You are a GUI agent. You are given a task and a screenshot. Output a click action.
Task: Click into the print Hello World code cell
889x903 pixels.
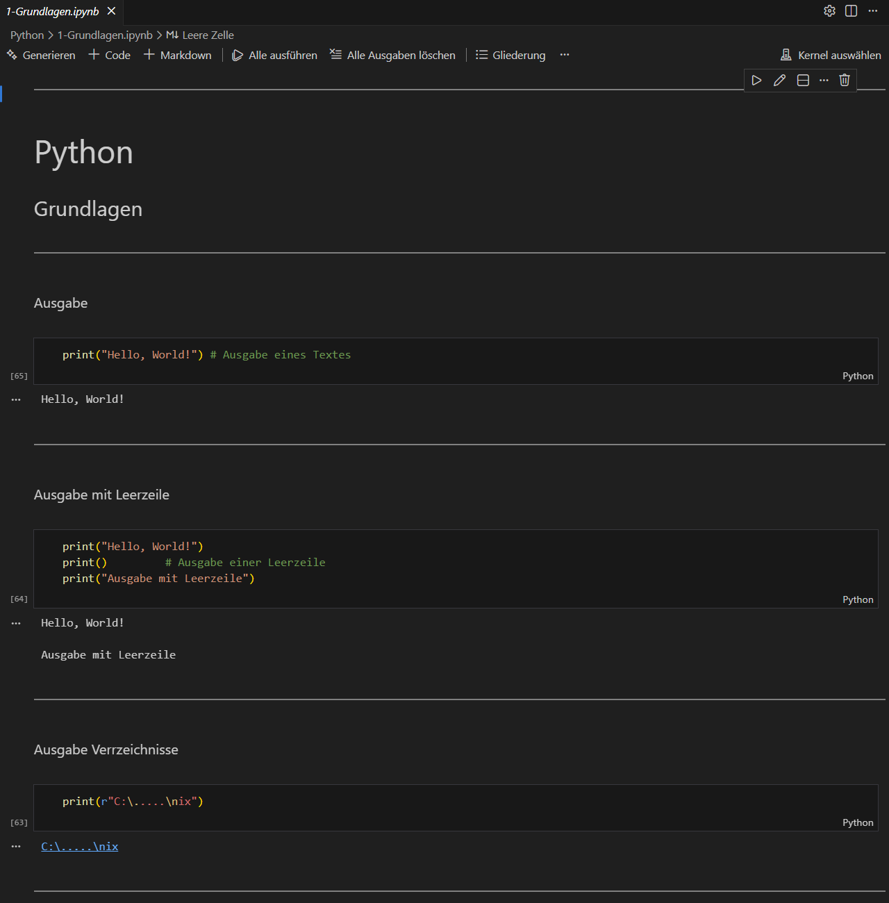pos(456,361)
